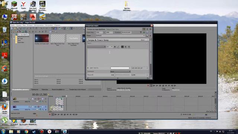
Task: Switch to the Переходы tab
Action: click(45, 89)
